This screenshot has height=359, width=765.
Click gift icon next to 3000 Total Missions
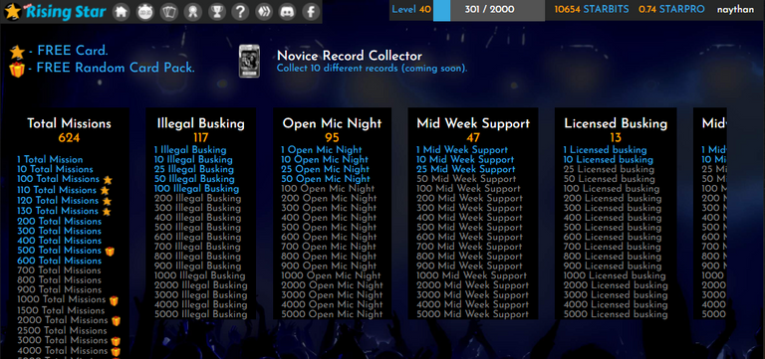pyautogui.click(x=116, y=341)
